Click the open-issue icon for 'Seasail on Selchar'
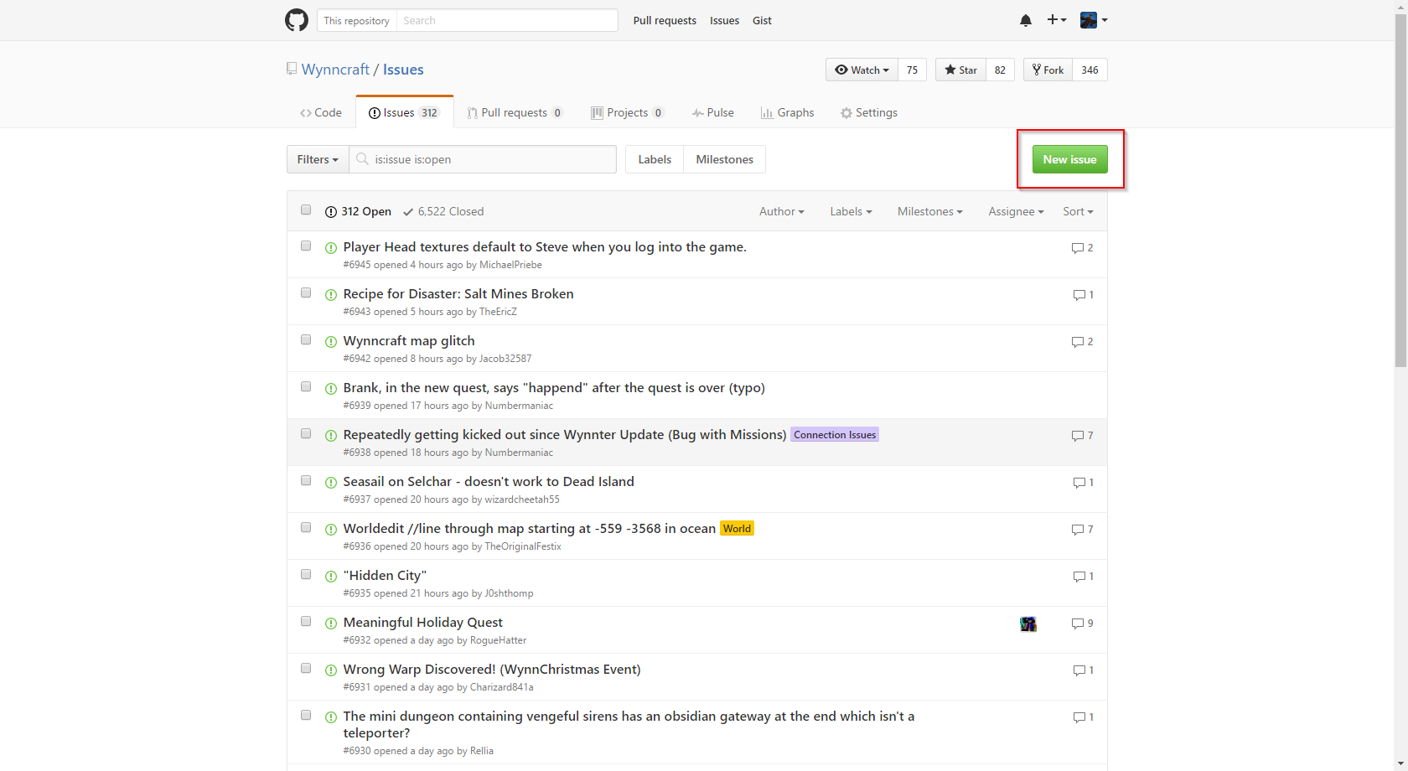 tap(331, 483)
